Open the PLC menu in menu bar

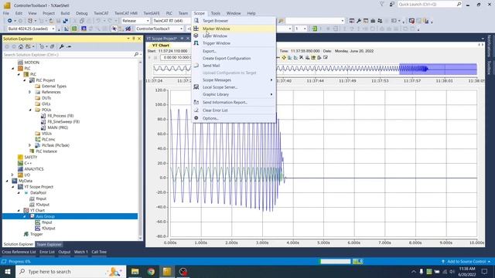pyautogui.click(x=169, y=13)
